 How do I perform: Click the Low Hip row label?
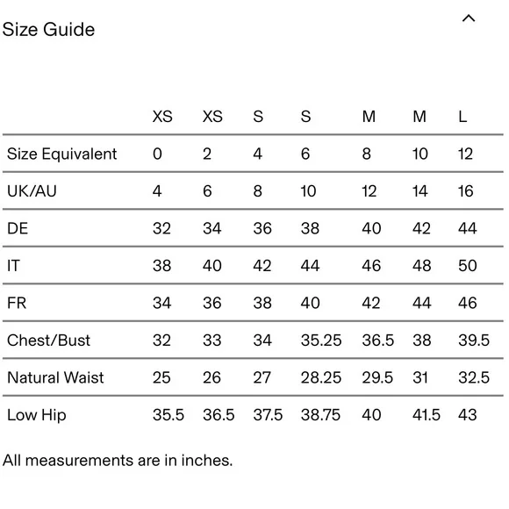click(37, 415)
